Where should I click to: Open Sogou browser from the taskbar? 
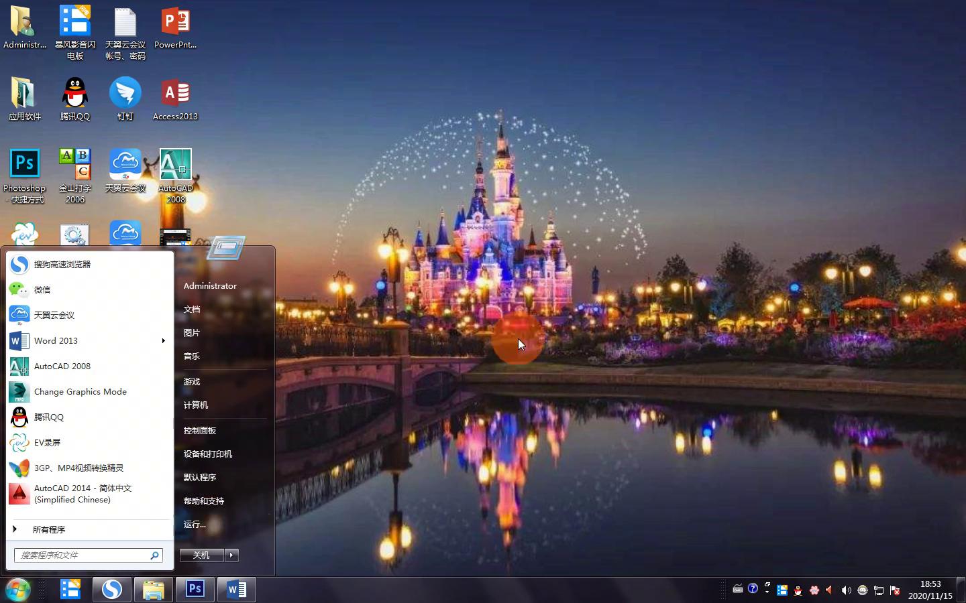111,590
